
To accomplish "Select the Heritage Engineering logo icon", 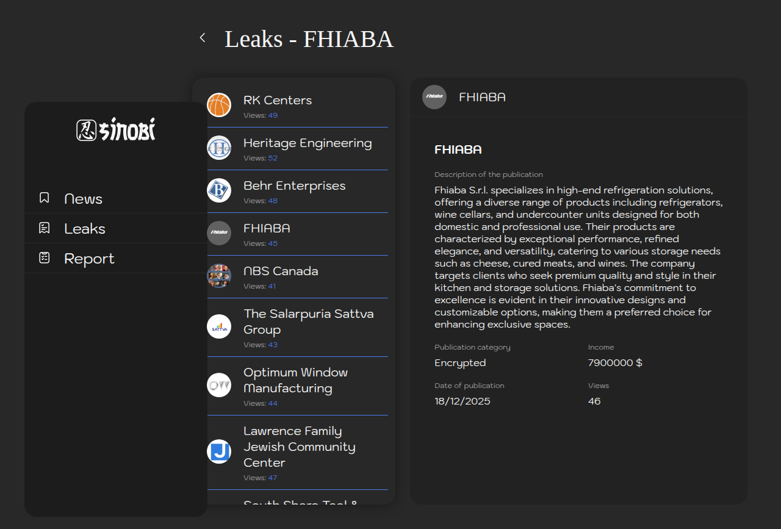I will coord(219,148).
